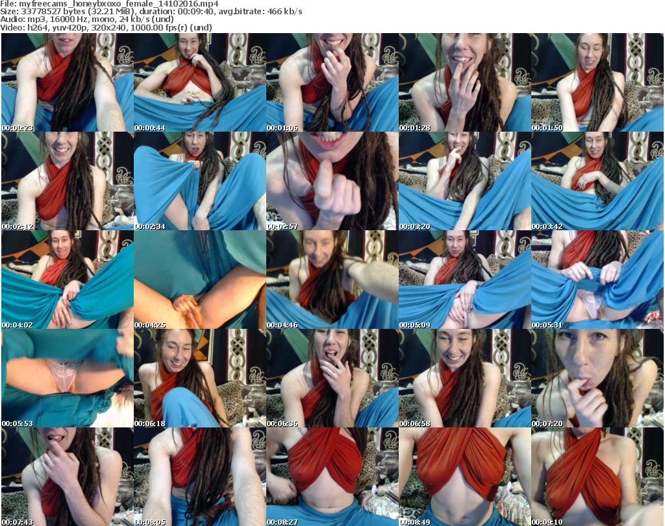Screen dimensions: 665x526
Task: Click the frame labeled 00:06:18
Action: coord(199,378)
